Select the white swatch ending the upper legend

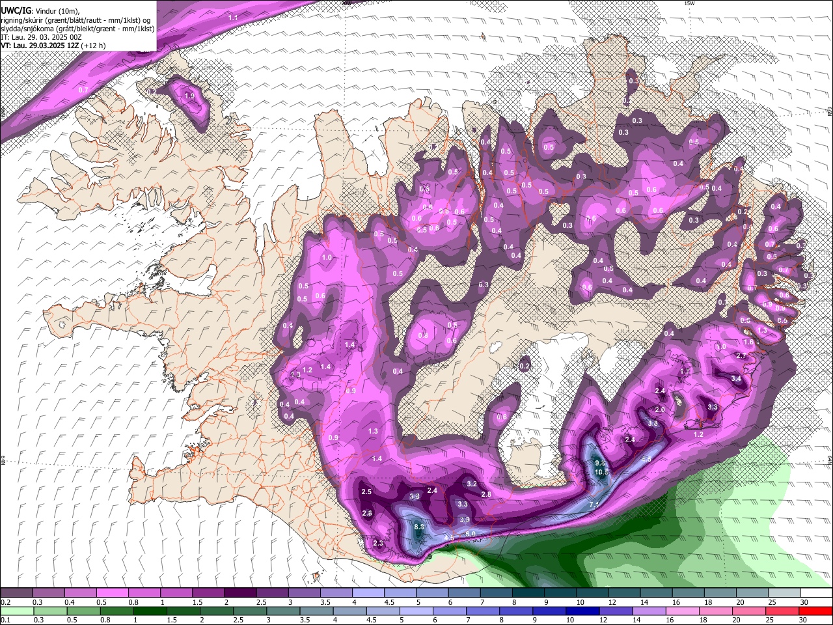click(x=816, y=592)
